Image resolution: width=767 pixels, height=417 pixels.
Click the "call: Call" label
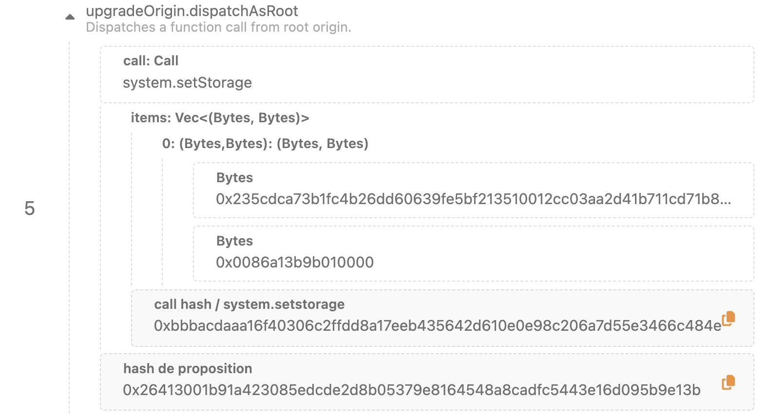[151, 61]
